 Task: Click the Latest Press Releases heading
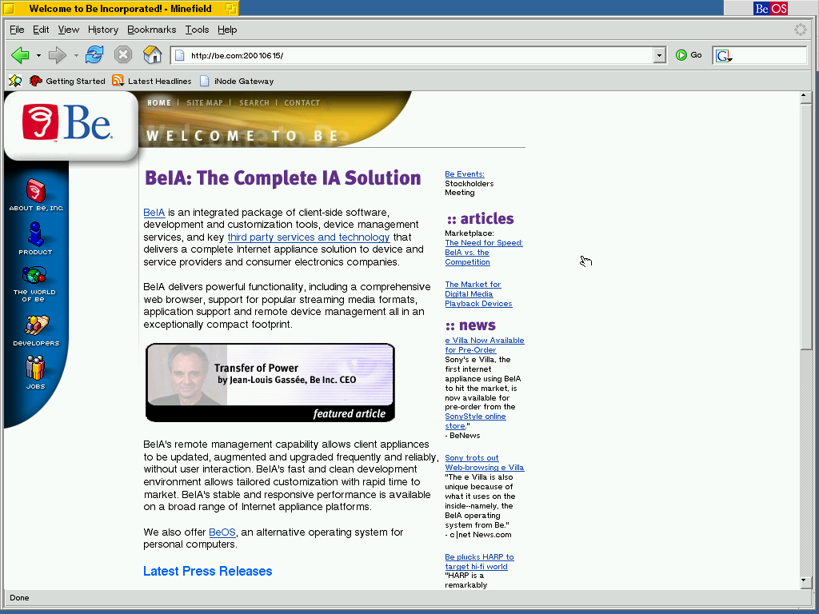(x=207, y=571)
